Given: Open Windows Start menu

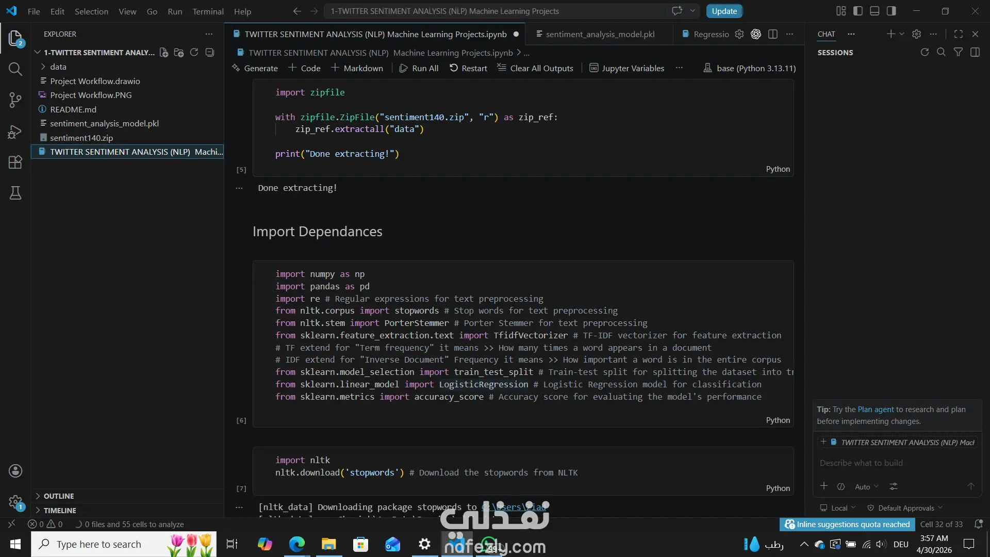Looking at the screenshot, I should pos(15,544).
